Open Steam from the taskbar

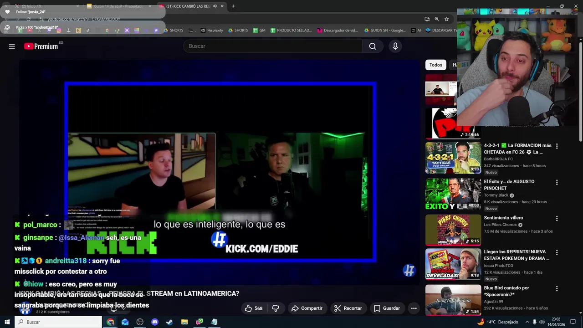169,322
